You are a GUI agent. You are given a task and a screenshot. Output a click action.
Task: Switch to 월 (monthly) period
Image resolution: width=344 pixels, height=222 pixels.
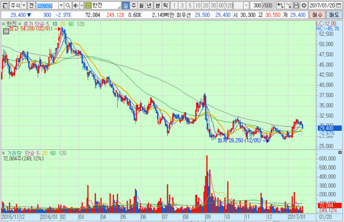[142, 5]
